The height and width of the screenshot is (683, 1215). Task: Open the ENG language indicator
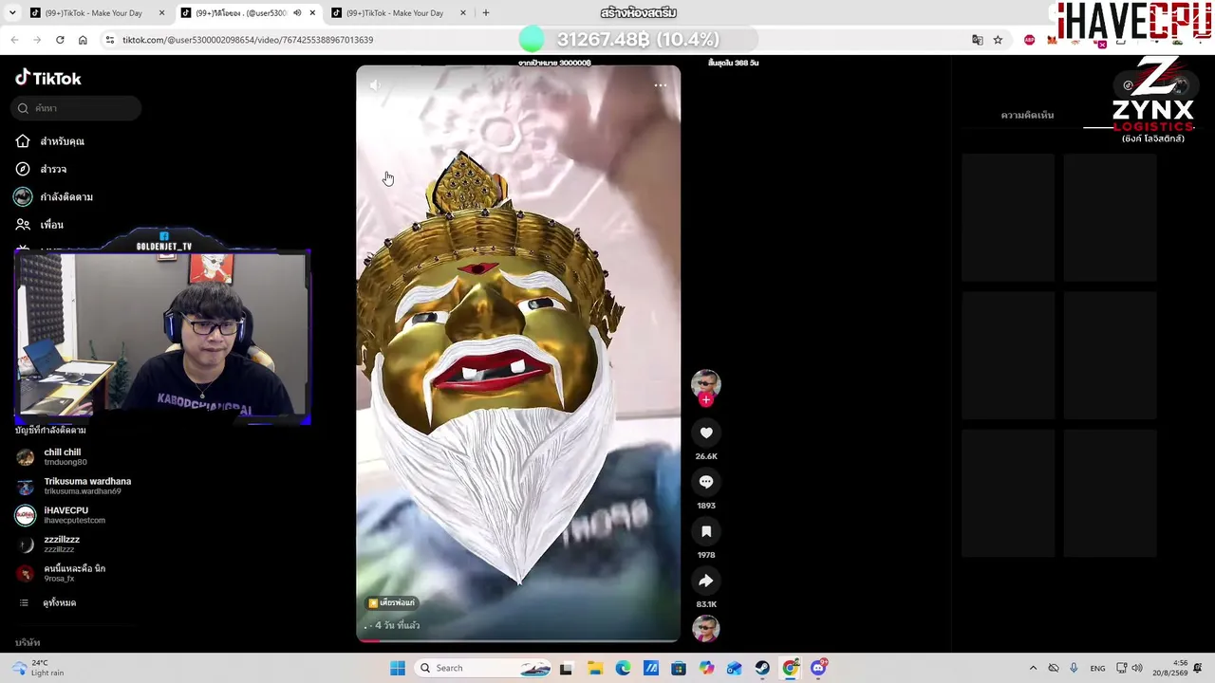click(1097, 668)
